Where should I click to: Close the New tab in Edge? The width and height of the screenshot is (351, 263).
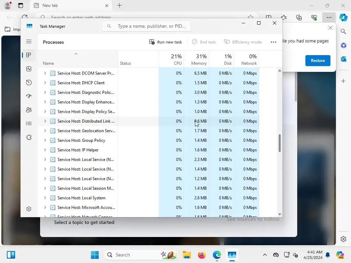pos(107,5)
